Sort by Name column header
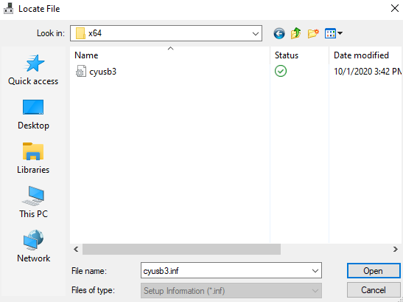The image size is (403, 302). click(170, 55)
